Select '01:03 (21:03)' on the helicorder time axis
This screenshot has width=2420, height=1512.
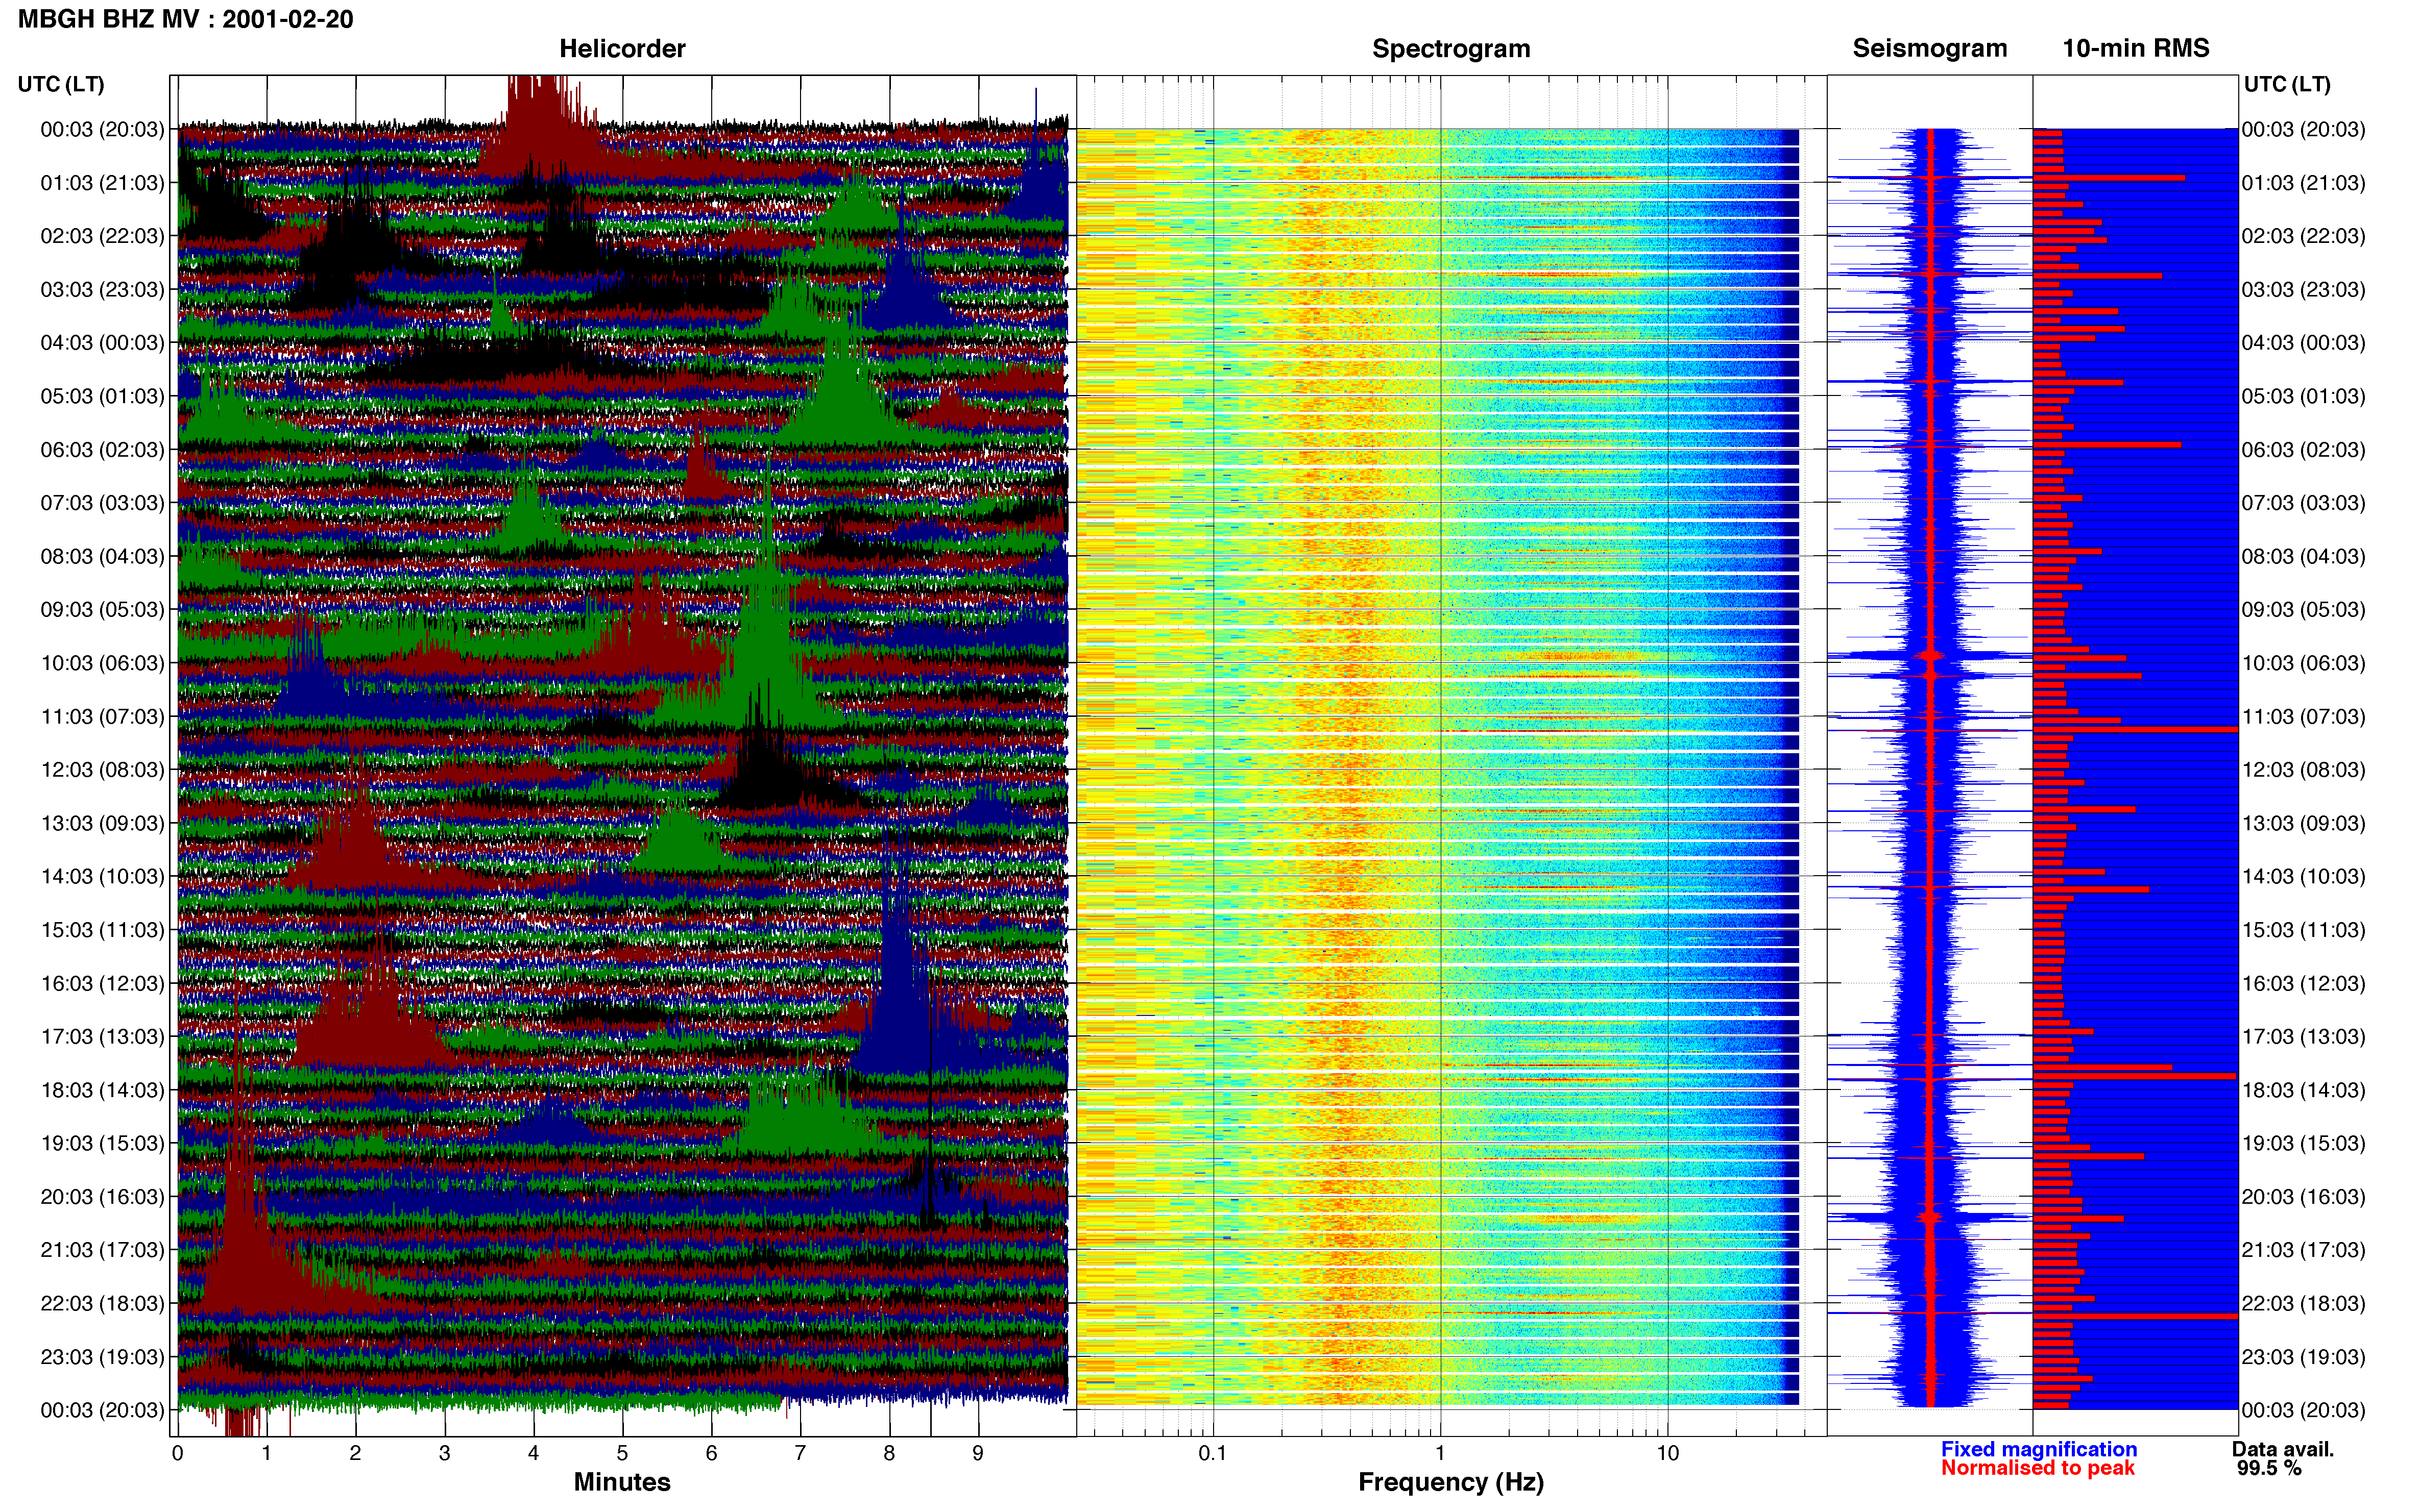pos(102,183)
